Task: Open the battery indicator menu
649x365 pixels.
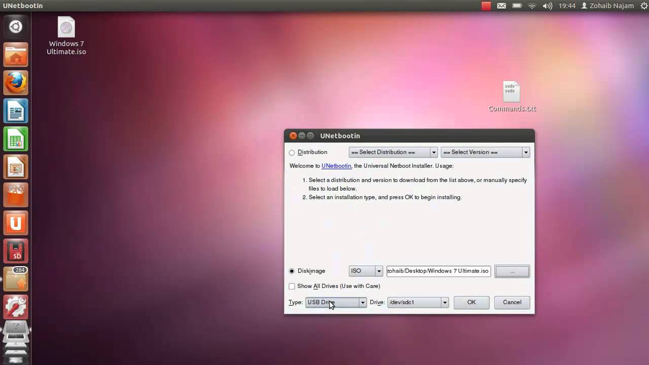Action: [x=517, y=6]
